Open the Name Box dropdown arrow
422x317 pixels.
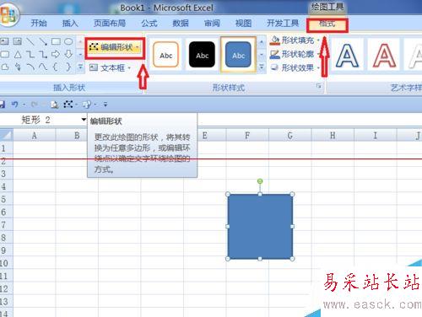coord(84,120)
